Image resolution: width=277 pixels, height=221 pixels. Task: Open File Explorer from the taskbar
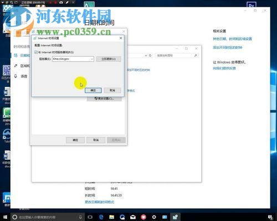(x=111, y=217)
